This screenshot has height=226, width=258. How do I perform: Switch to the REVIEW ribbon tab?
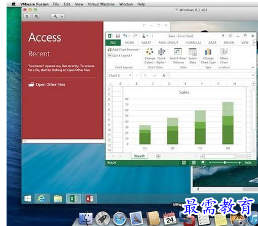229,42
